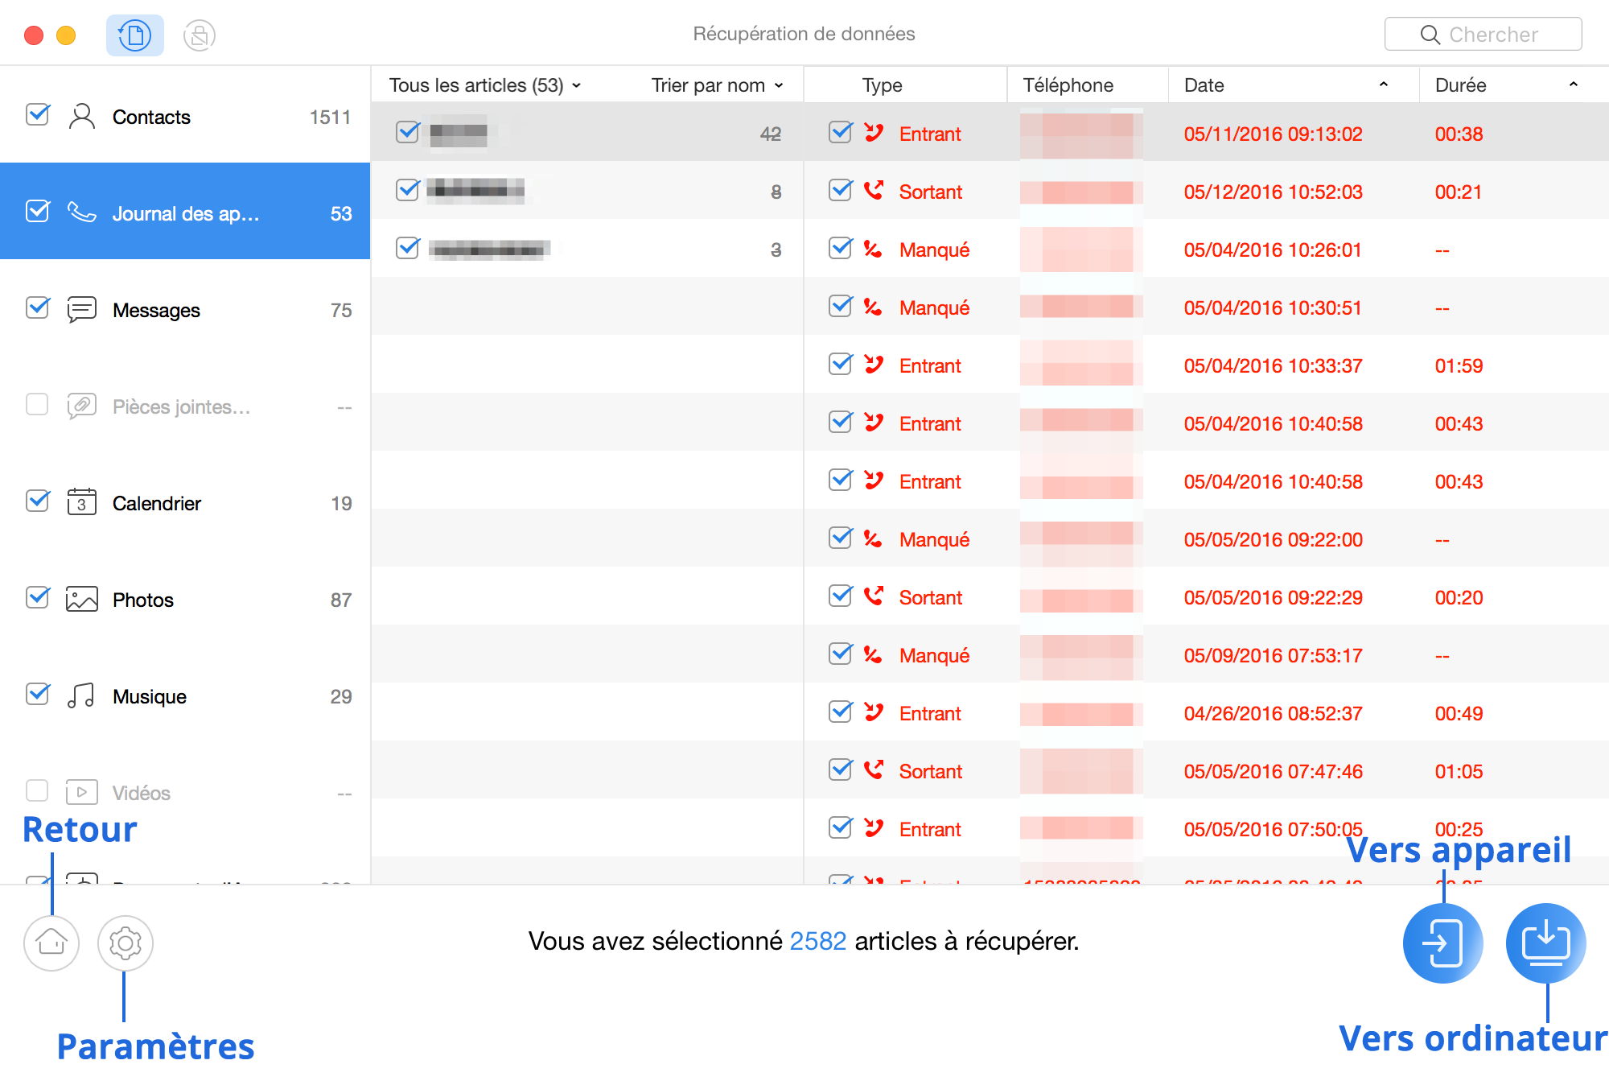
Task: Click the duration value 01:05
Action: click(1459, 772)
